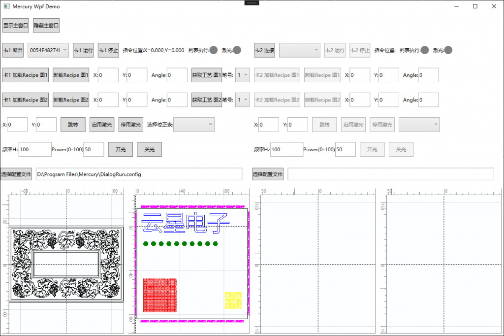Focus card 1 Power(0-100) input field
Screen dimensions: 504x336
point(94,149)
